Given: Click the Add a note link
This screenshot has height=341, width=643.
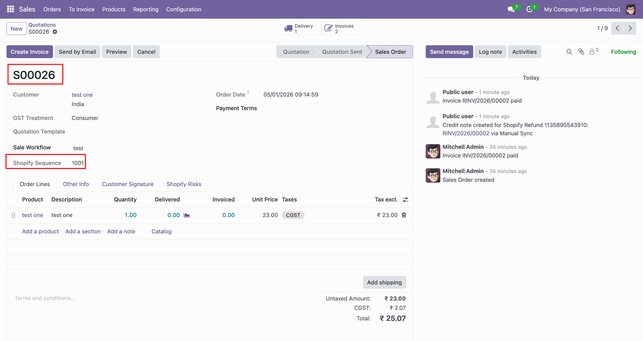Looking at the screenshot, I should tap(121, 231).
